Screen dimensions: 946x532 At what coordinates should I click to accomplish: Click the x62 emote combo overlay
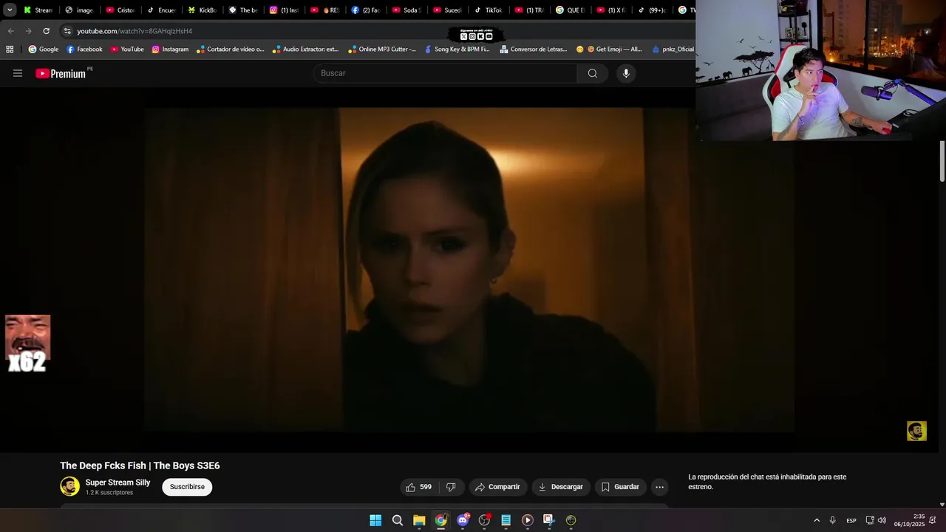point(27,344)
